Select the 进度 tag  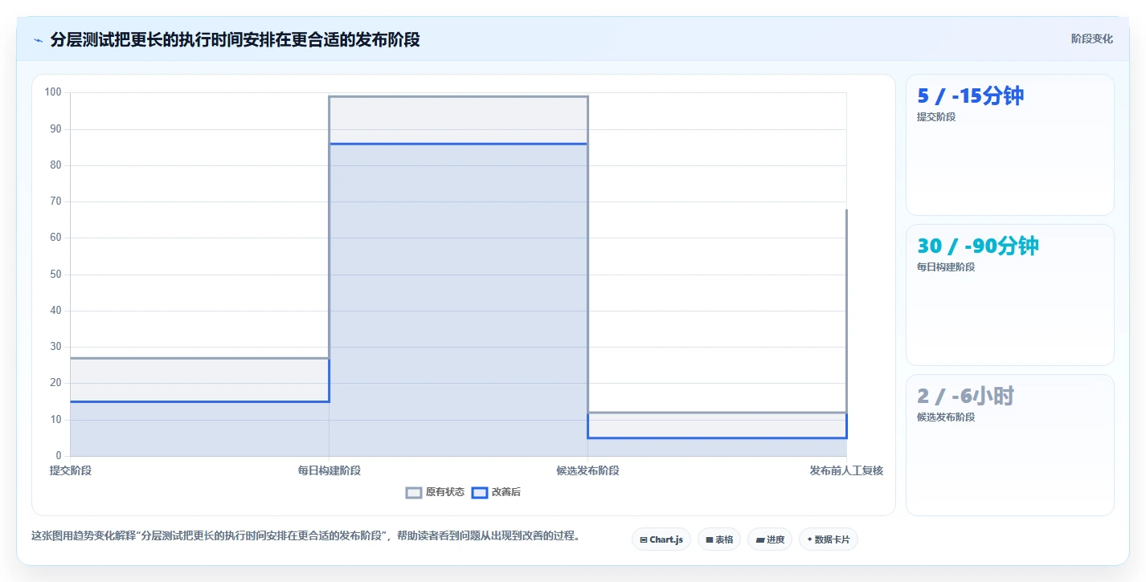coord(770,539)
